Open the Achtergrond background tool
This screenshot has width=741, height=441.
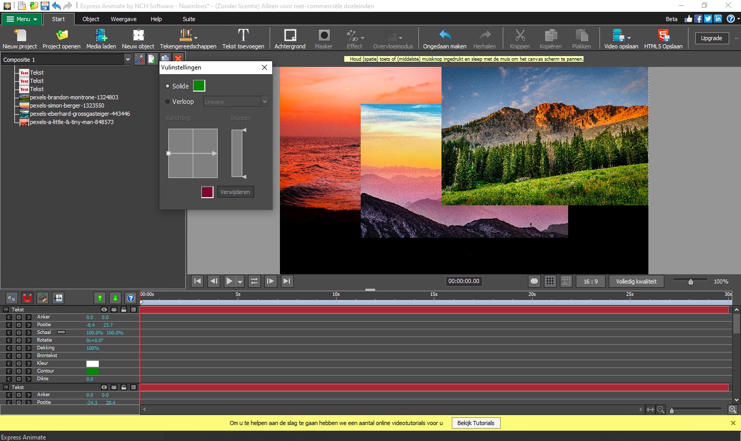click(290, 39)
